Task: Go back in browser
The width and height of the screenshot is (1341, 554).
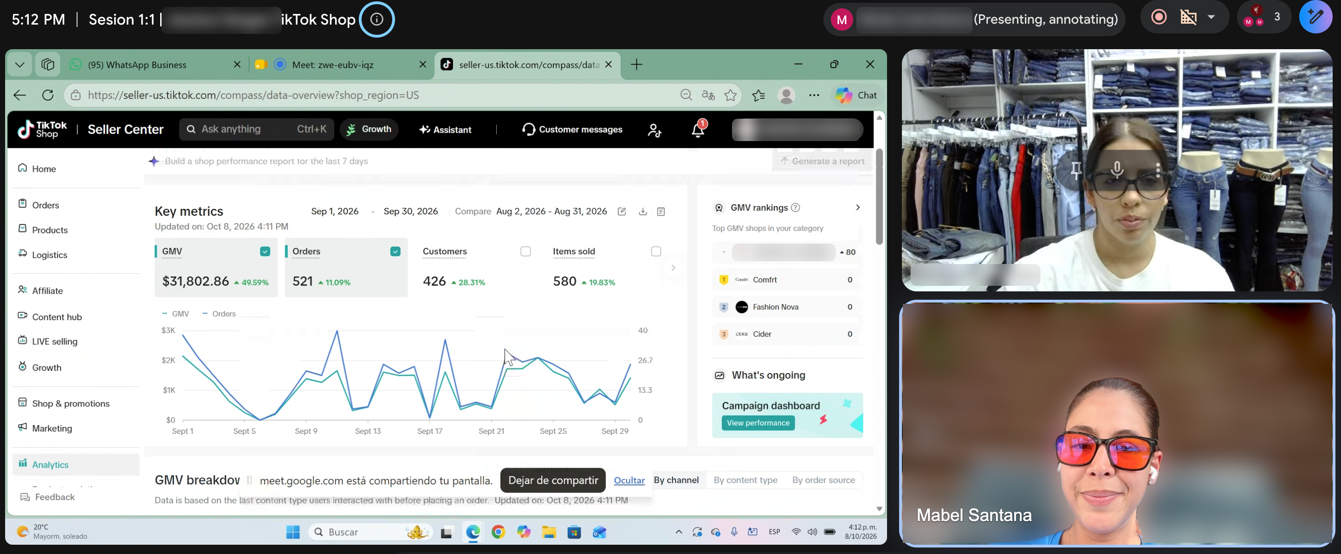Action: [x=20, y=95]
